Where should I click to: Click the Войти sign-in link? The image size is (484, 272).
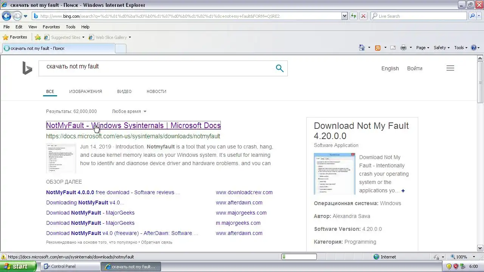coord(414,68)
